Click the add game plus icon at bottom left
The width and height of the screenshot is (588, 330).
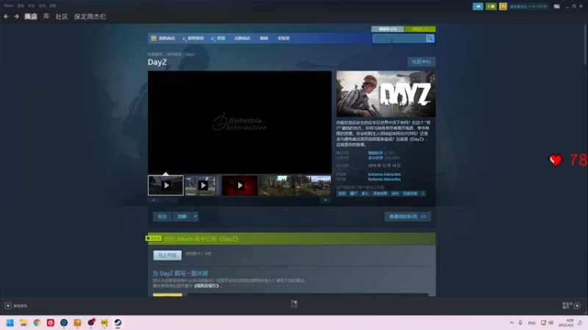[x=8, y=306]
